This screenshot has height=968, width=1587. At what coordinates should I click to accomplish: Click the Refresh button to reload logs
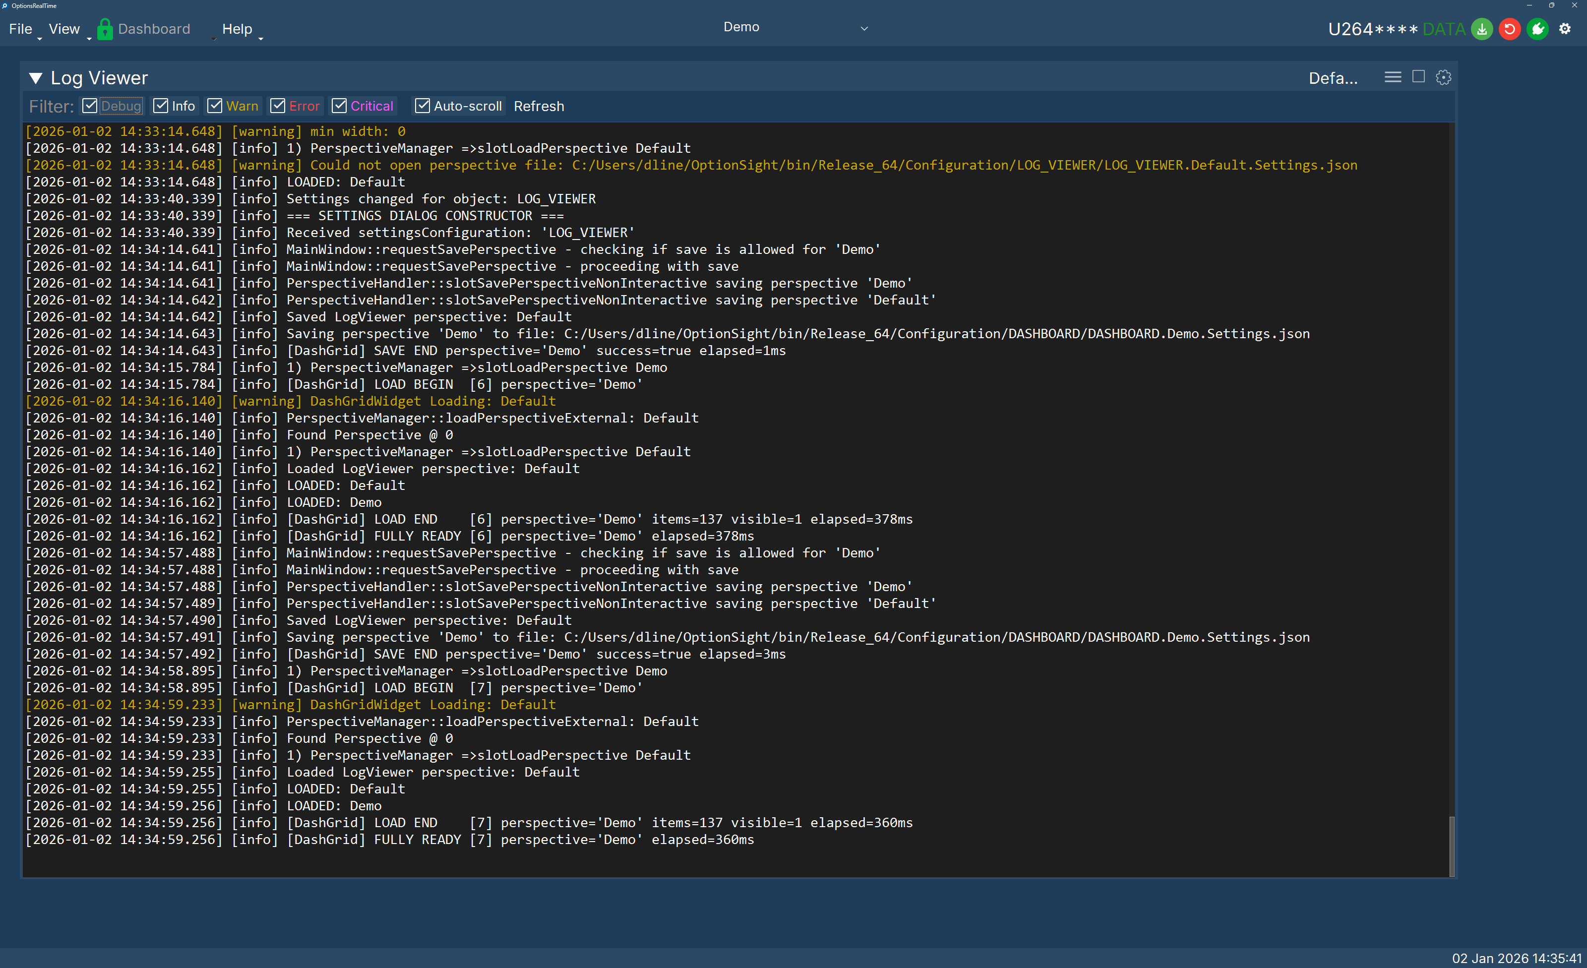tap(539, 106)
